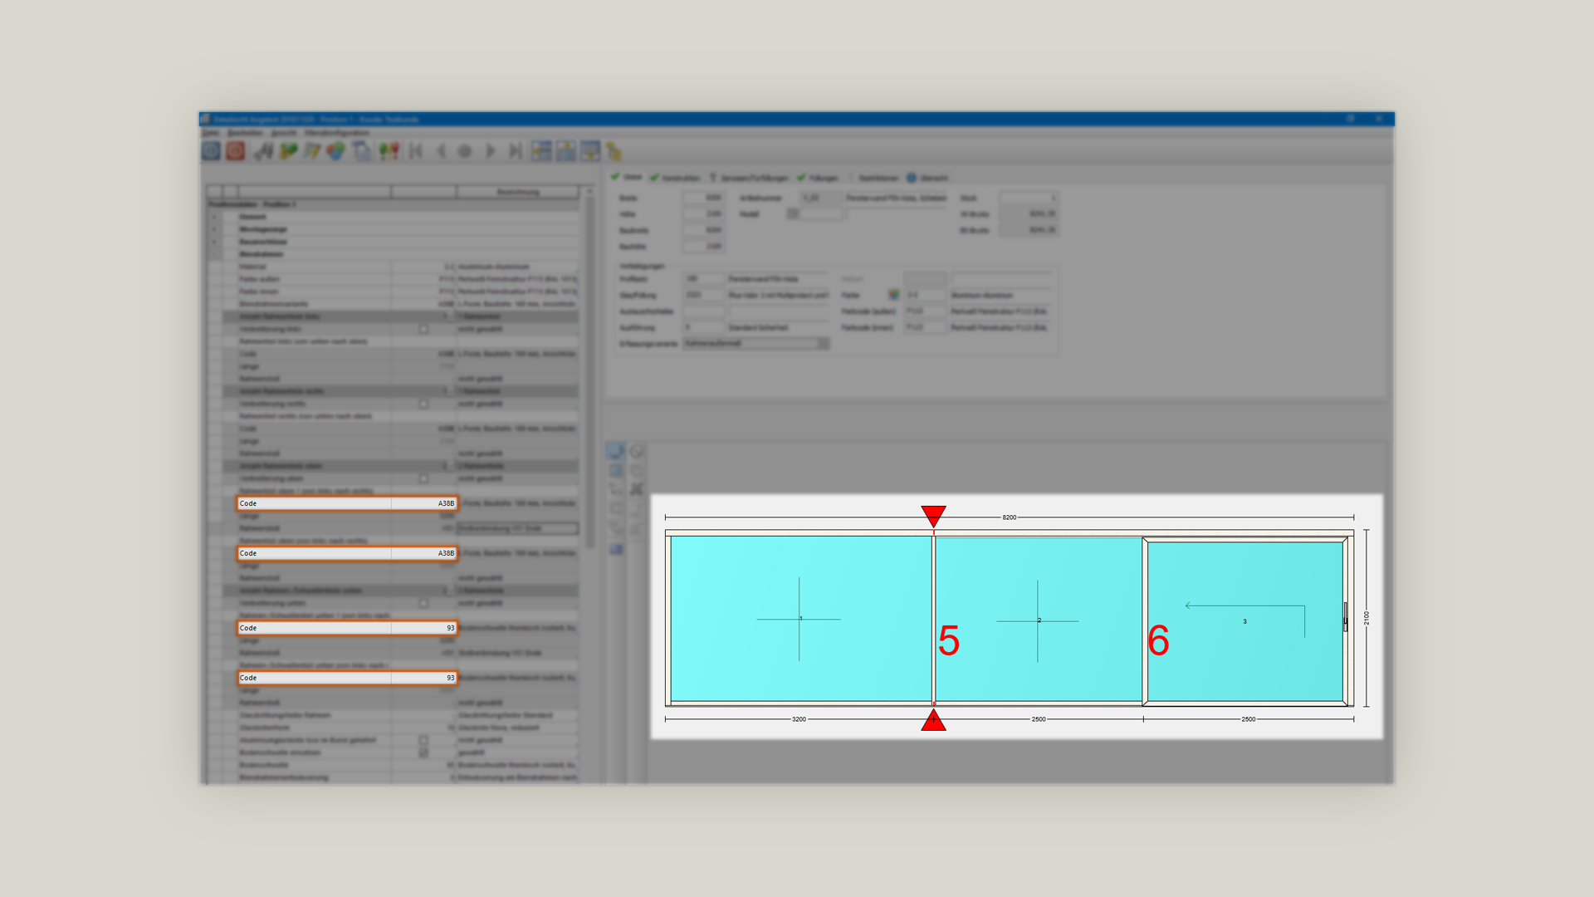Click the blue round icon in the toolbar
This screenshot has width=1594, height=897.
pos(211,151)
